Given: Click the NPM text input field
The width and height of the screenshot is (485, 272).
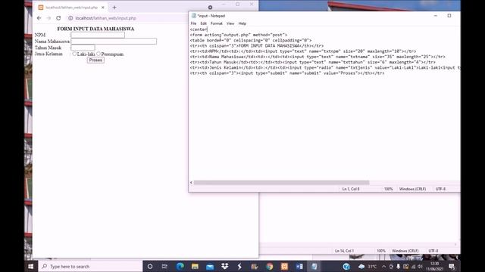Looking at the screenshot, I should 98,35.
